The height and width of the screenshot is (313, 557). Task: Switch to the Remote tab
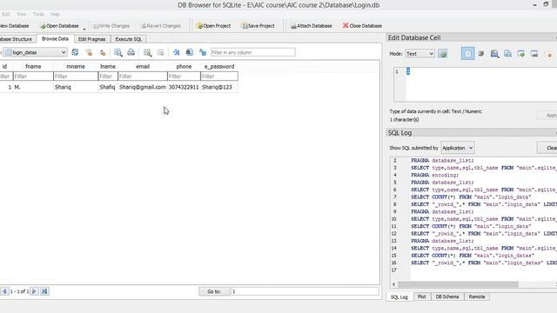(477, 296)
